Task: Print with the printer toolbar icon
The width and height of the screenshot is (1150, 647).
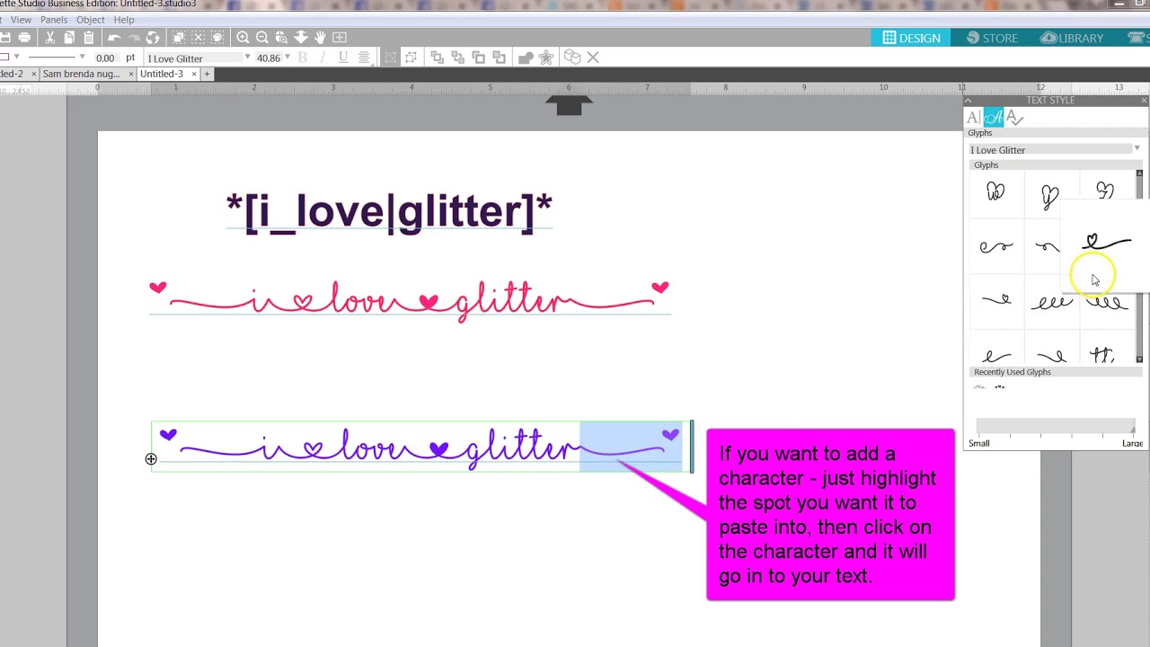Action: [x=24, y=38]
